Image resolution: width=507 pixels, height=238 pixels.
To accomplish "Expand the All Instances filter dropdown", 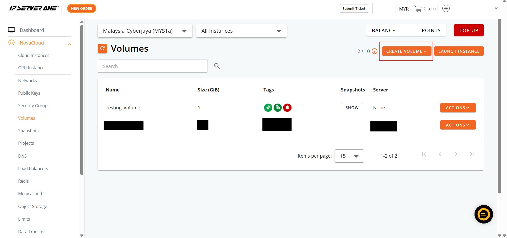I will click(241, 31).
